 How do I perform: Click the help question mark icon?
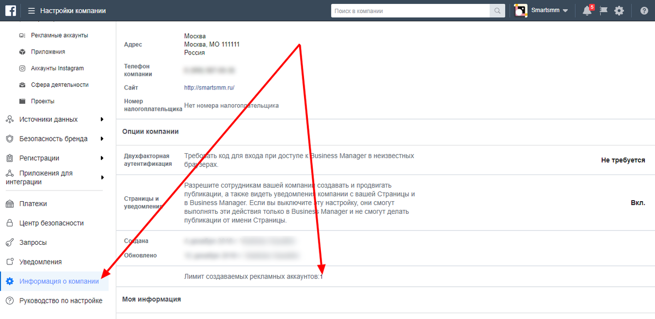[x=644, y=10]
